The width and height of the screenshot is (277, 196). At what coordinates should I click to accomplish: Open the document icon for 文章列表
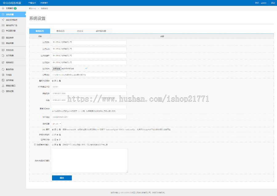pos(3,56)
